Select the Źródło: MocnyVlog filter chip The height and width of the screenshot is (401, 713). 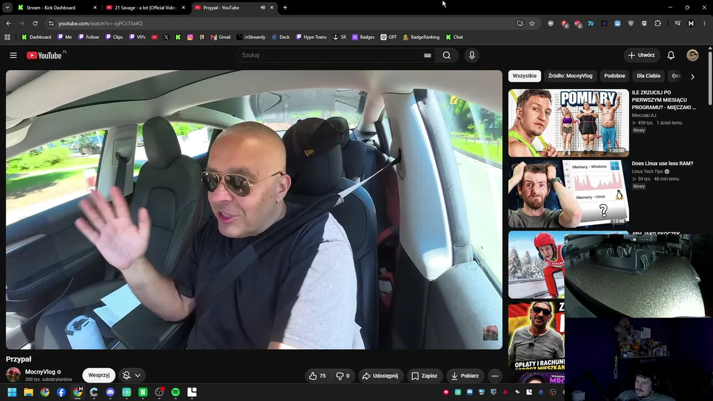pyautogui.click(x=570, y=76)
